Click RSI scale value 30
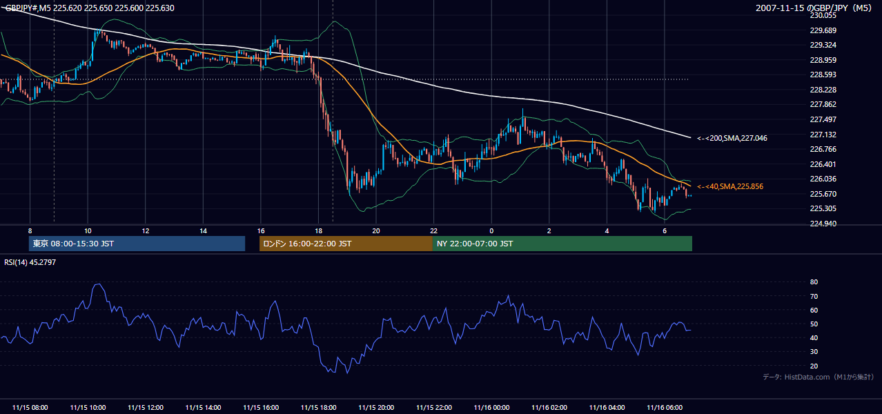 click(814, 351)
